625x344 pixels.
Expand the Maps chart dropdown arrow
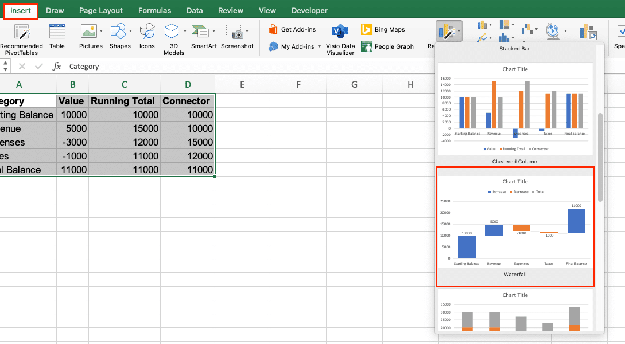(565, 31)
